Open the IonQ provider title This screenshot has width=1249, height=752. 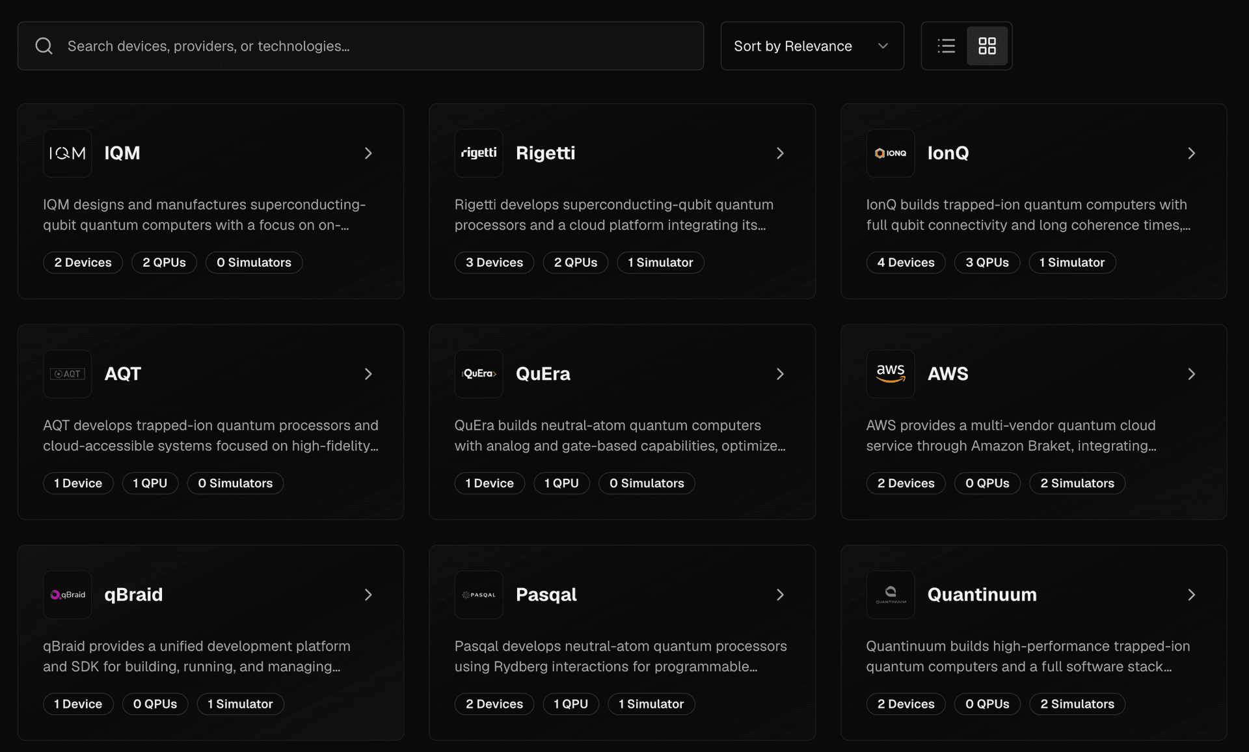click(x=948, y=153)
